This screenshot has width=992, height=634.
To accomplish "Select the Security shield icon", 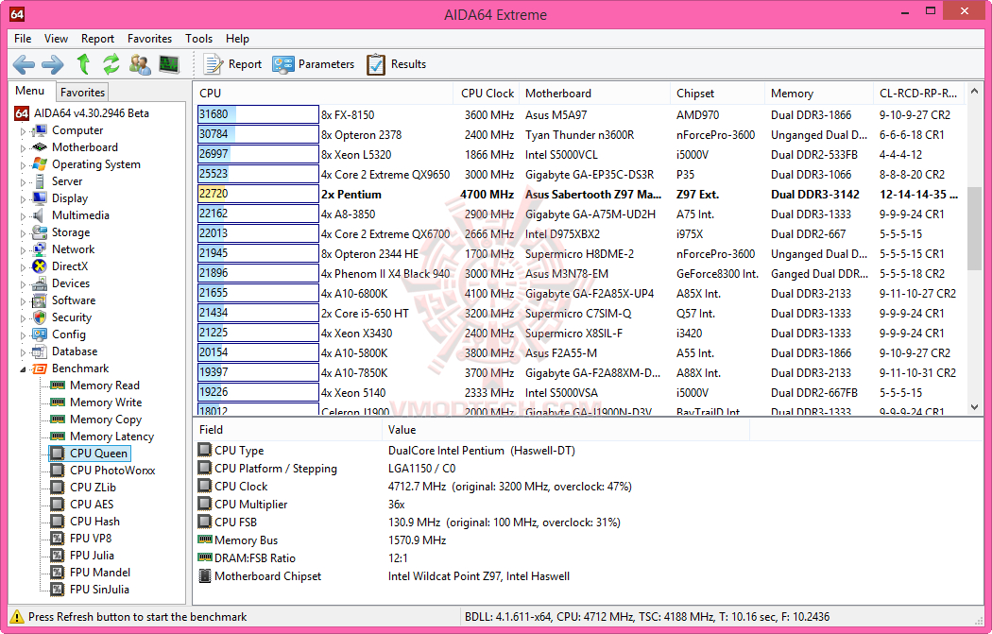I will 40,317.
